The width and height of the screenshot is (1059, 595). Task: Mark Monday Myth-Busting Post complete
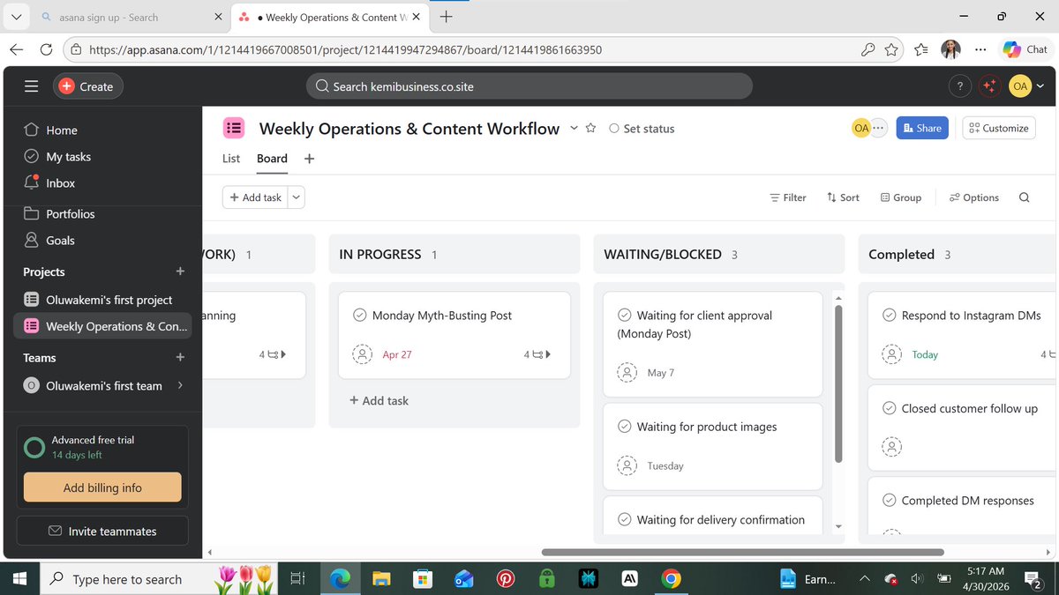358,315
